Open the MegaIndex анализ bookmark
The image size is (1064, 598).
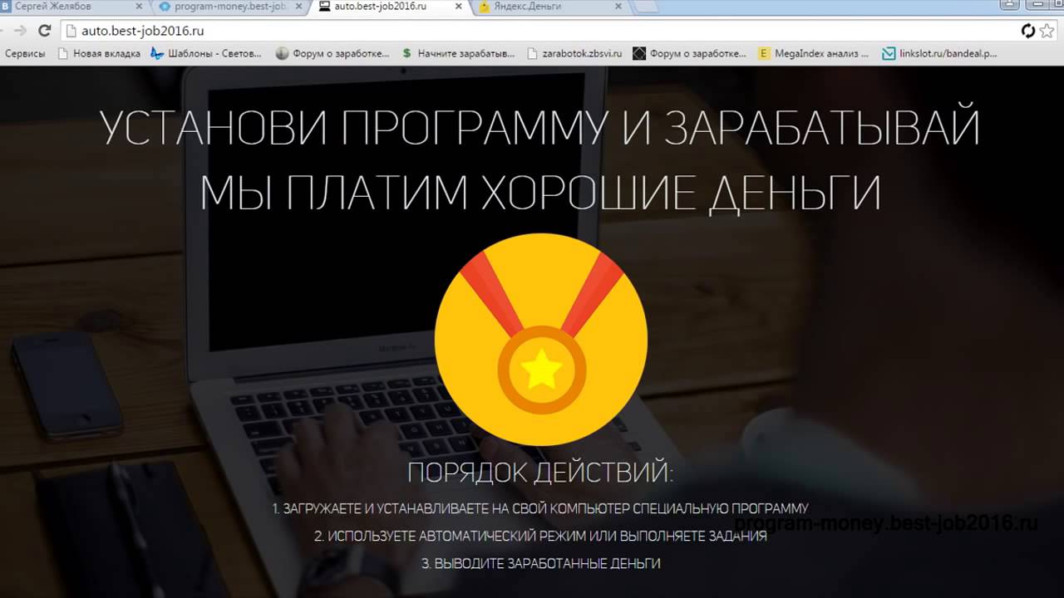coord(814,53)
